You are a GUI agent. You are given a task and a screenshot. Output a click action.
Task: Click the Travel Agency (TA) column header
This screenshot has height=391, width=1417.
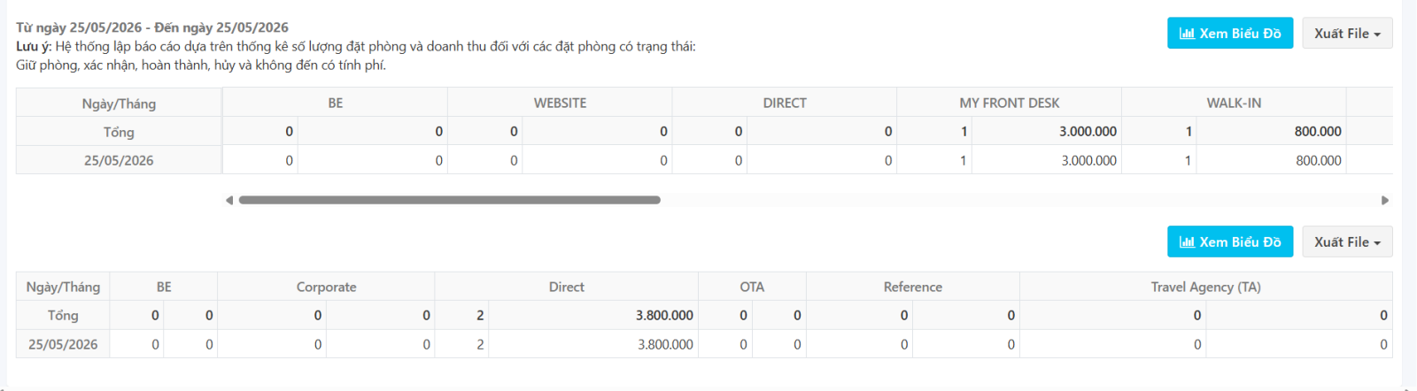coord(1205,287)
